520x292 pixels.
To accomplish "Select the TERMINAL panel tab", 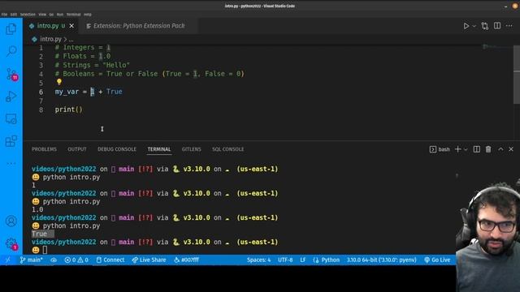I will [x=159, y=149].
